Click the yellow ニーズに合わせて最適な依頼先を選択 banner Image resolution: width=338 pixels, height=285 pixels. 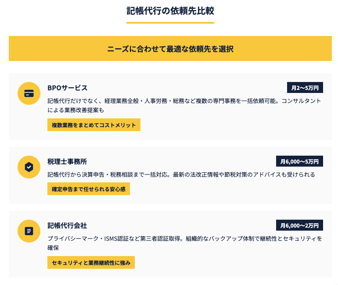point(170,49)
